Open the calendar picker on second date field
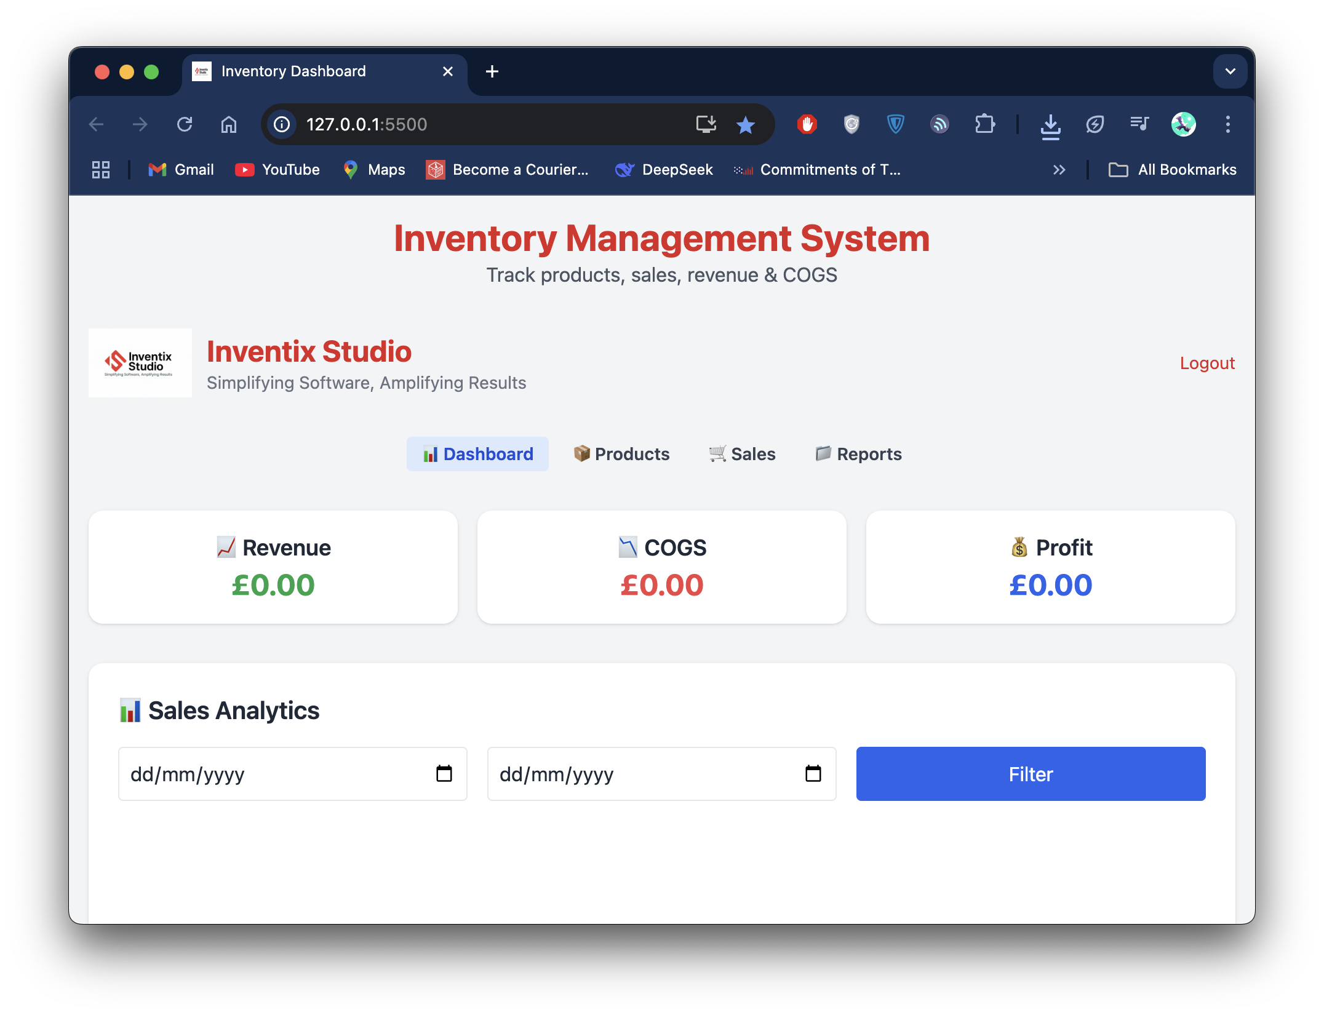 813,774
